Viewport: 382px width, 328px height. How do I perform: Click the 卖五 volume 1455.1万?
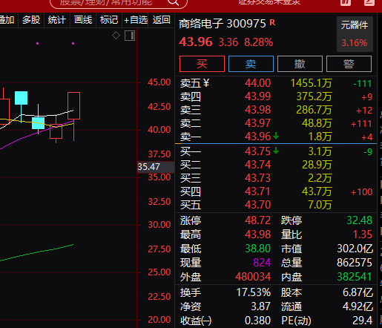[311, 83]
